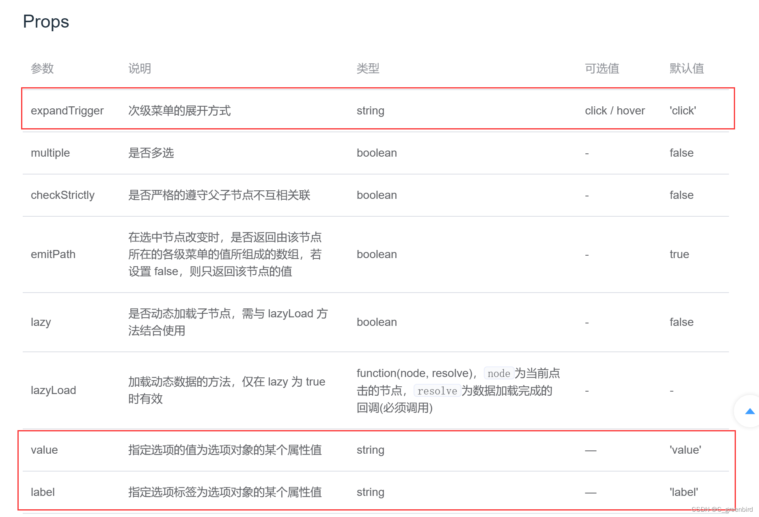
Task: Click the 'click / hover' options cell
Action: coord(615,111)
